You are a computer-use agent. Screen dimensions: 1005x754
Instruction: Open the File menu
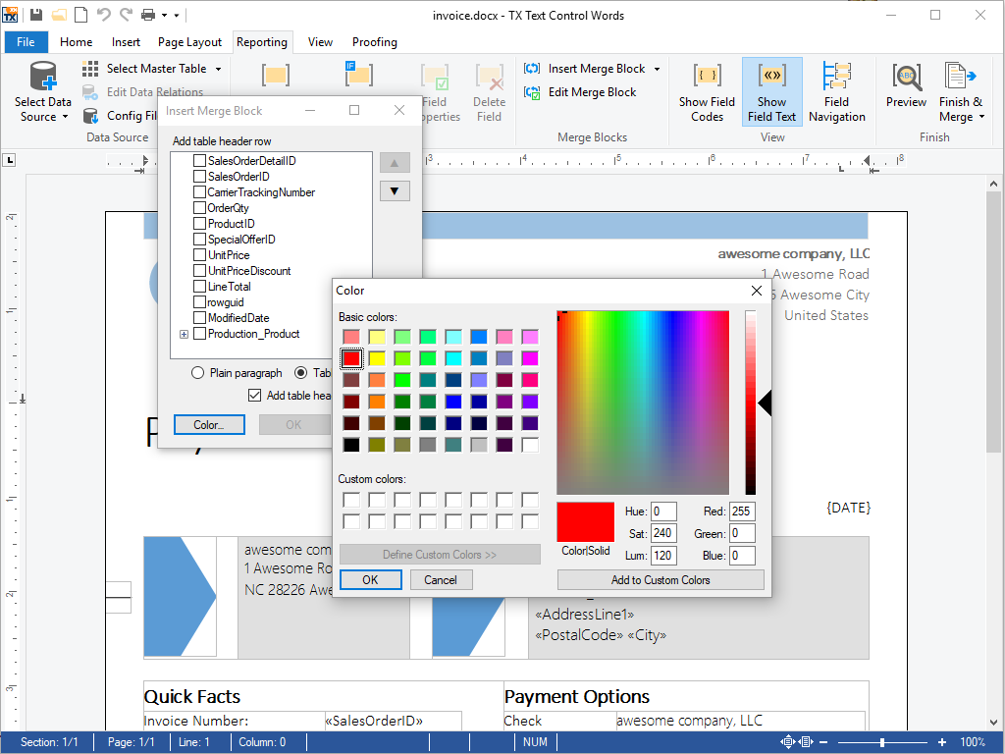(26, 42)
